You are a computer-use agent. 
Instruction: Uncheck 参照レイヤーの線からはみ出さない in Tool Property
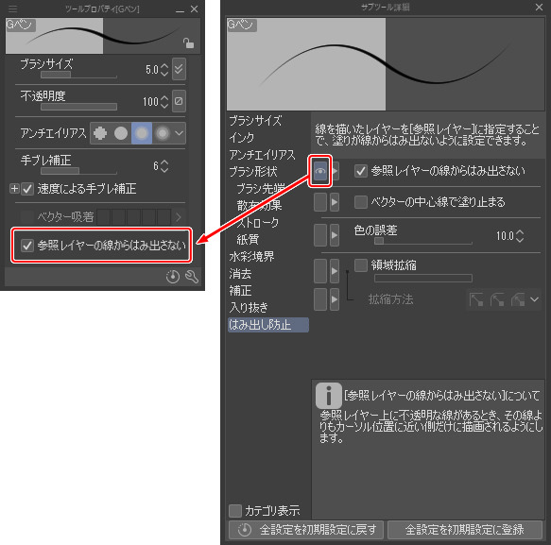[x=27, y=246]
